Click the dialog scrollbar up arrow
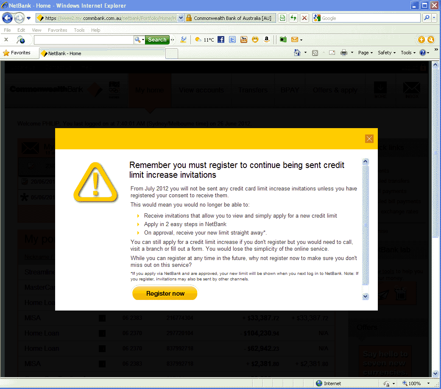 click(366, 162)
